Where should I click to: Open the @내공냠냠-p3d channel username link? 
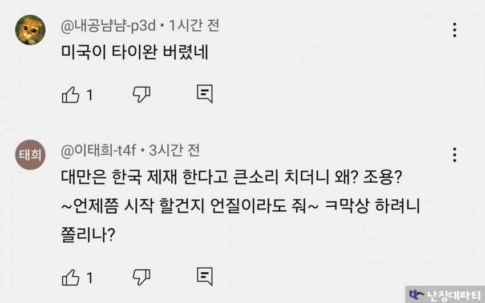tap(108, 26)
